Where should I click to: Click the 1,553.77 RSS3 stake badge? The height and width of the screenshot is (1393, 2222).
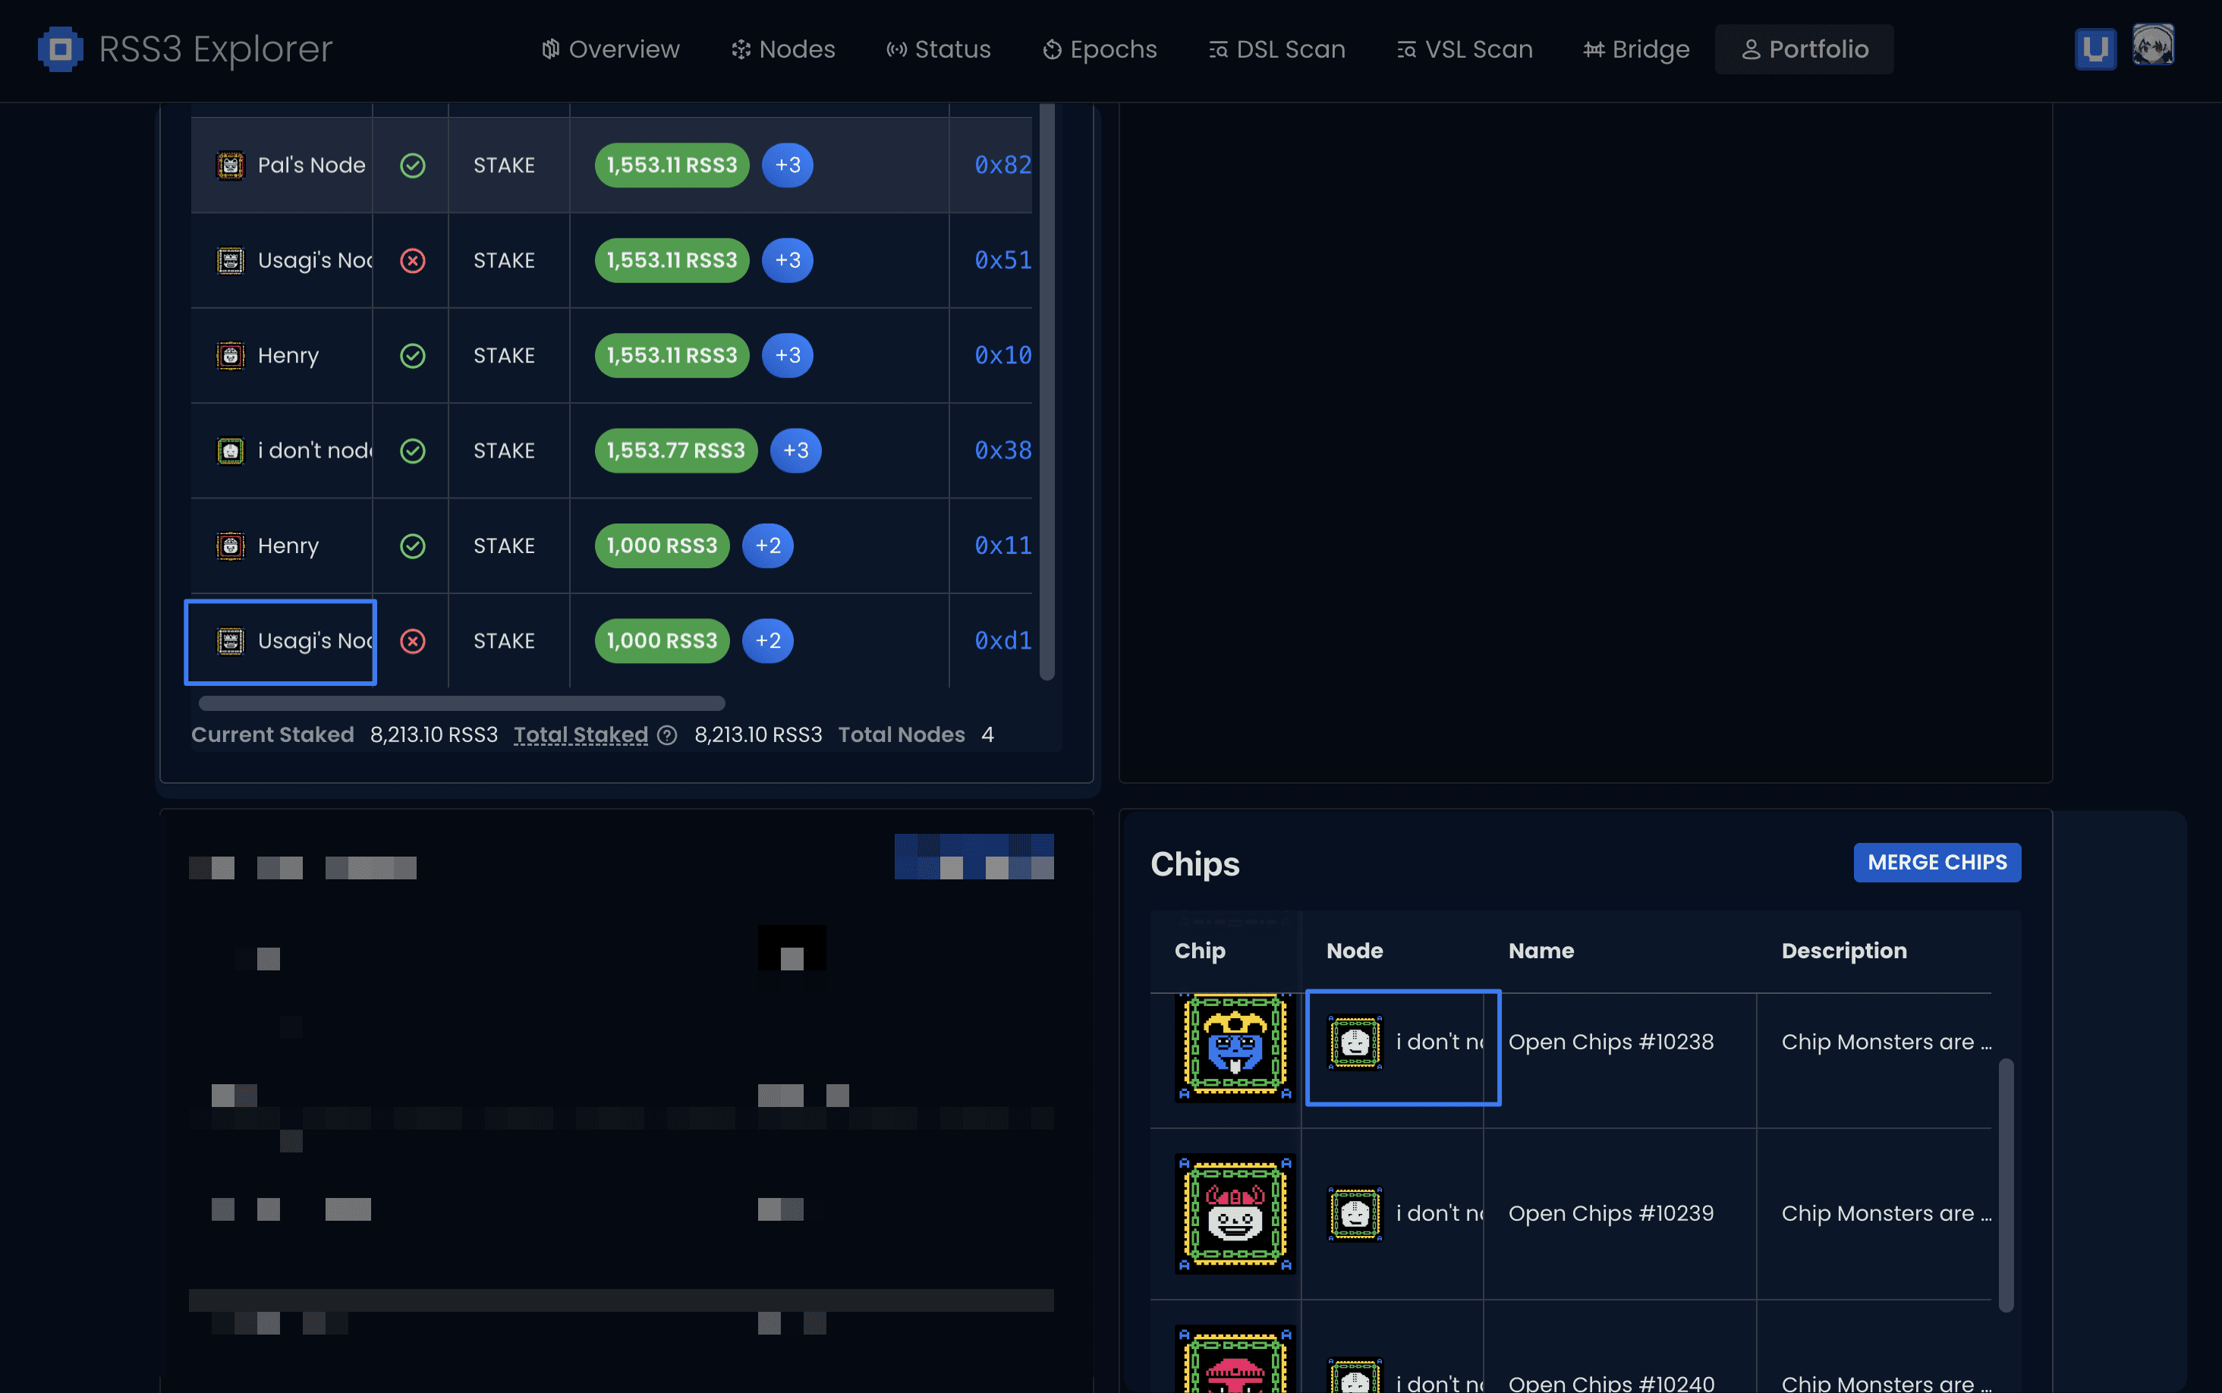(x=676, y=451)
